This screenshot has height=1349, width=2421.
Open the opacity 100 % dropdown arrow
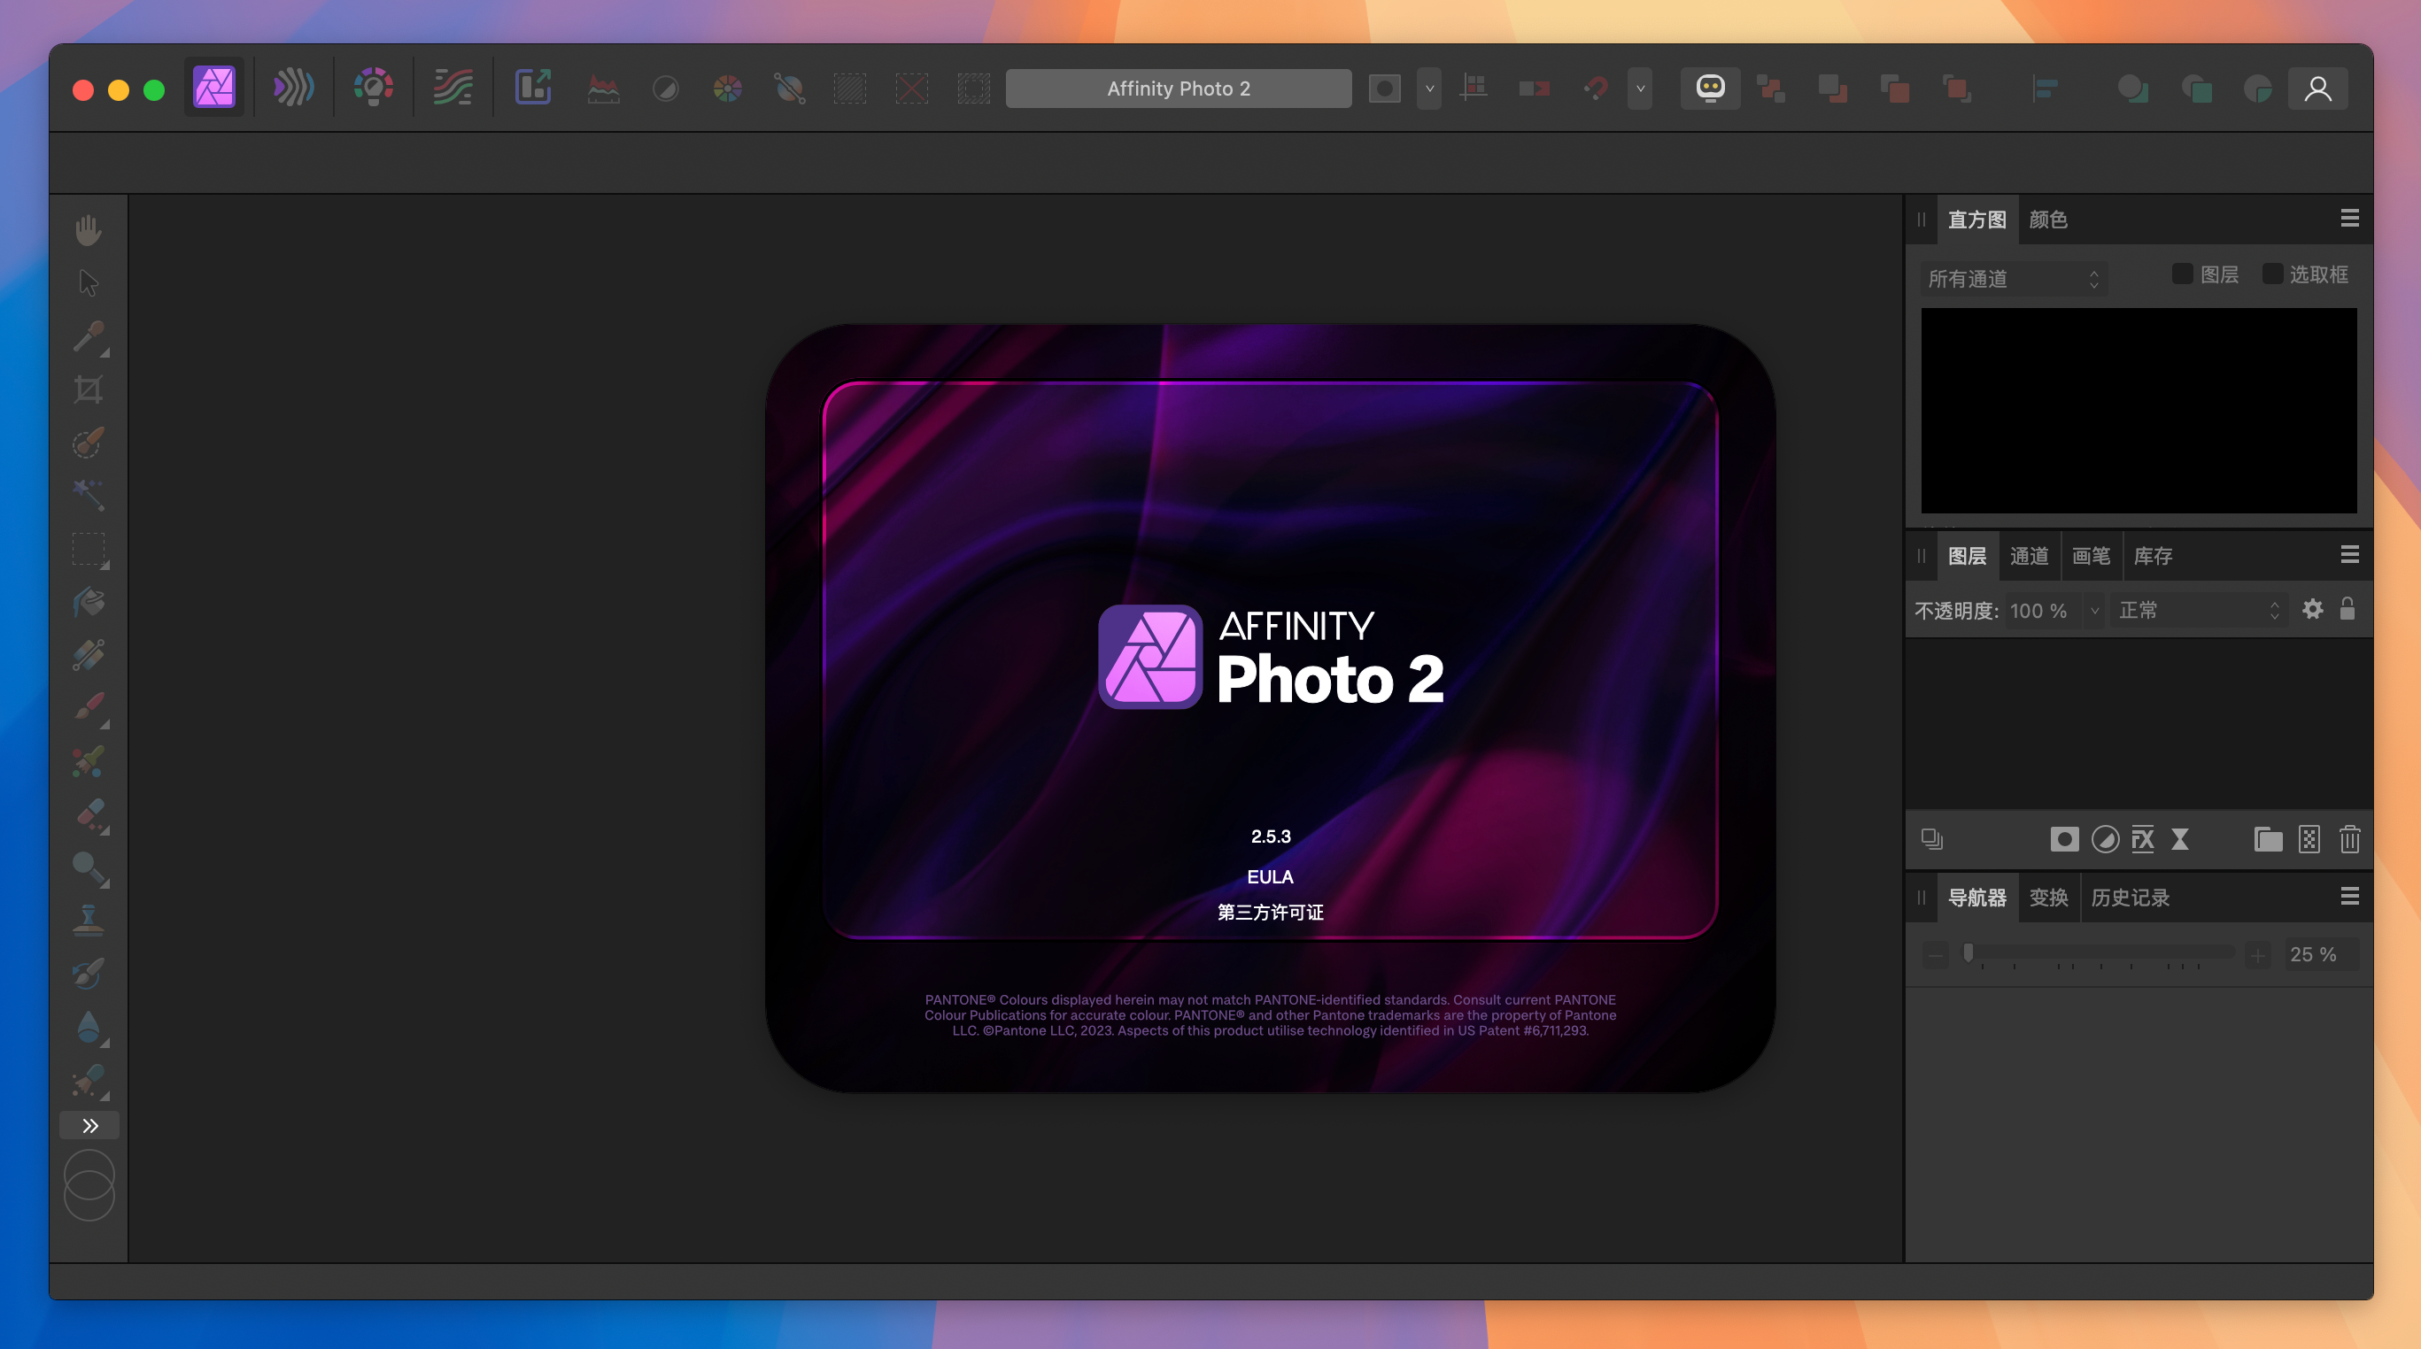(2094, 611)
